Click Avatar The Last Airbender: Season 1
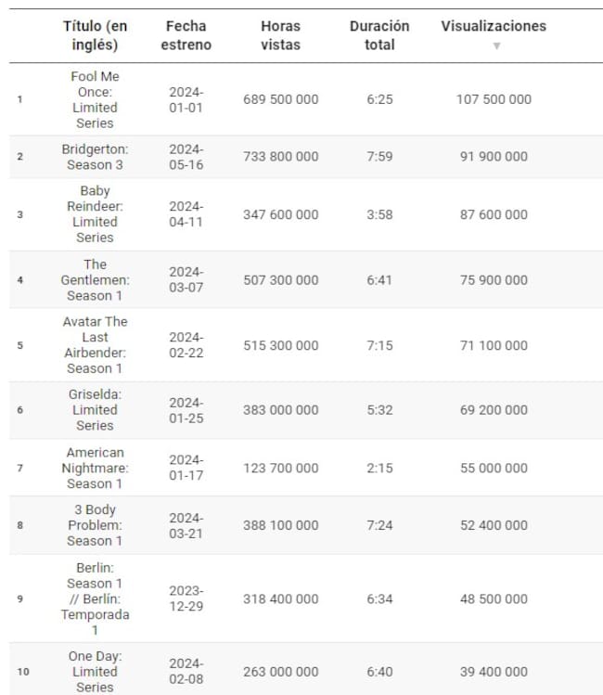Image resolution: width=603 pixels, height=695 pixels. (95, 345)
